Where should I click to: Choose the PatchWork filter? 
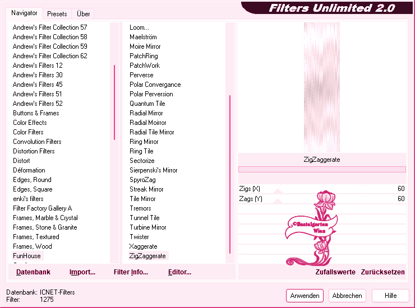(145, 66)
